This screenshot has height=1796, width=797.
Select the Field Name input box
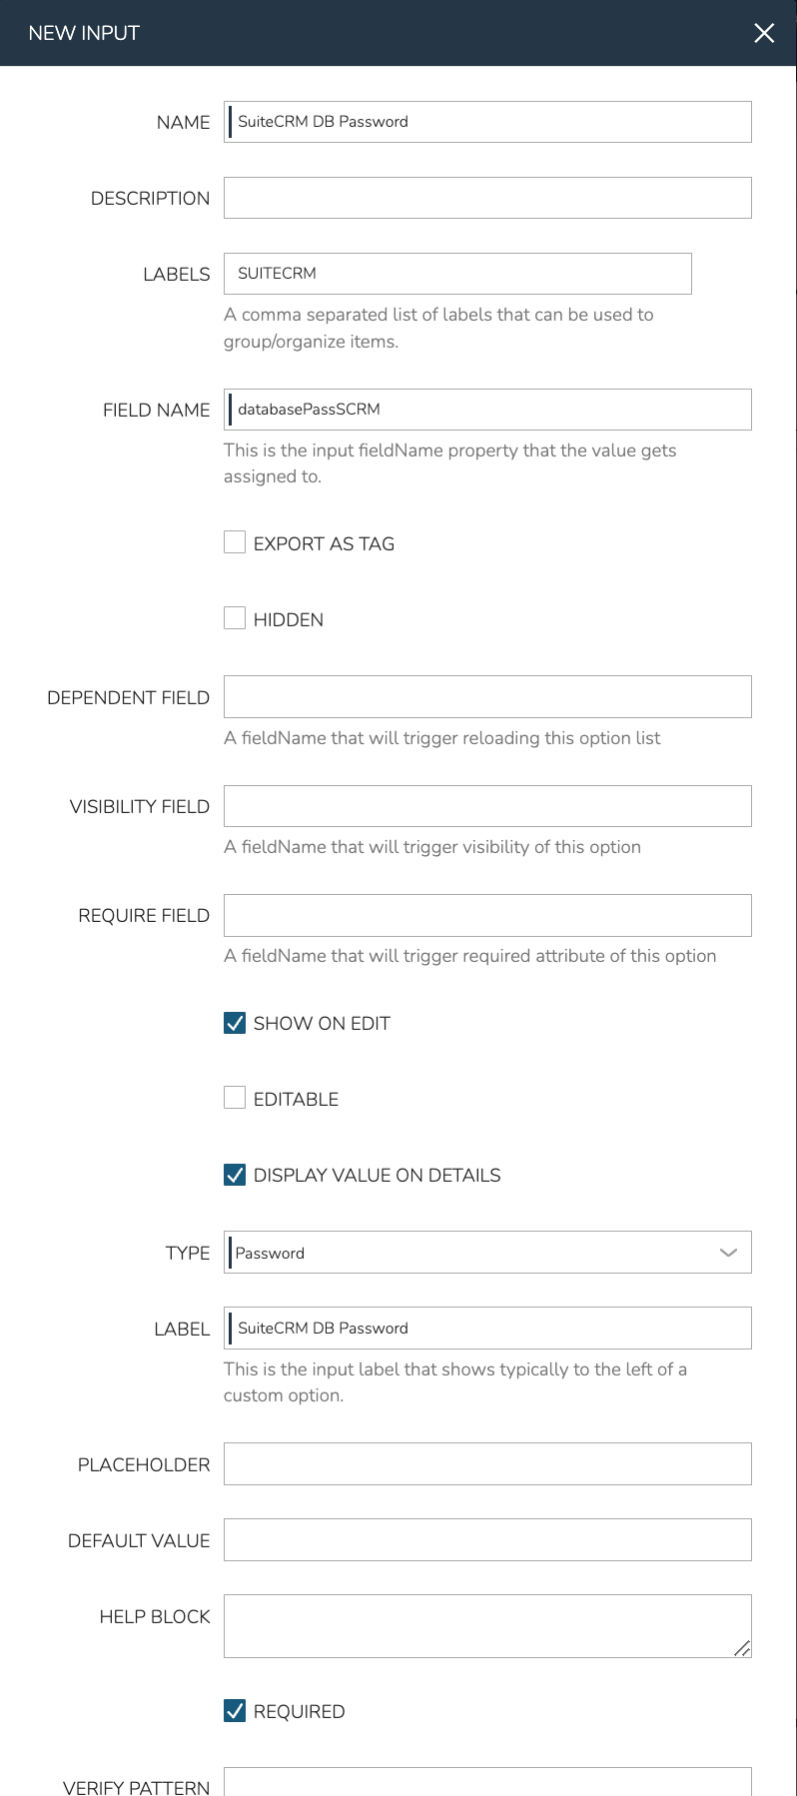click(487, 410)
